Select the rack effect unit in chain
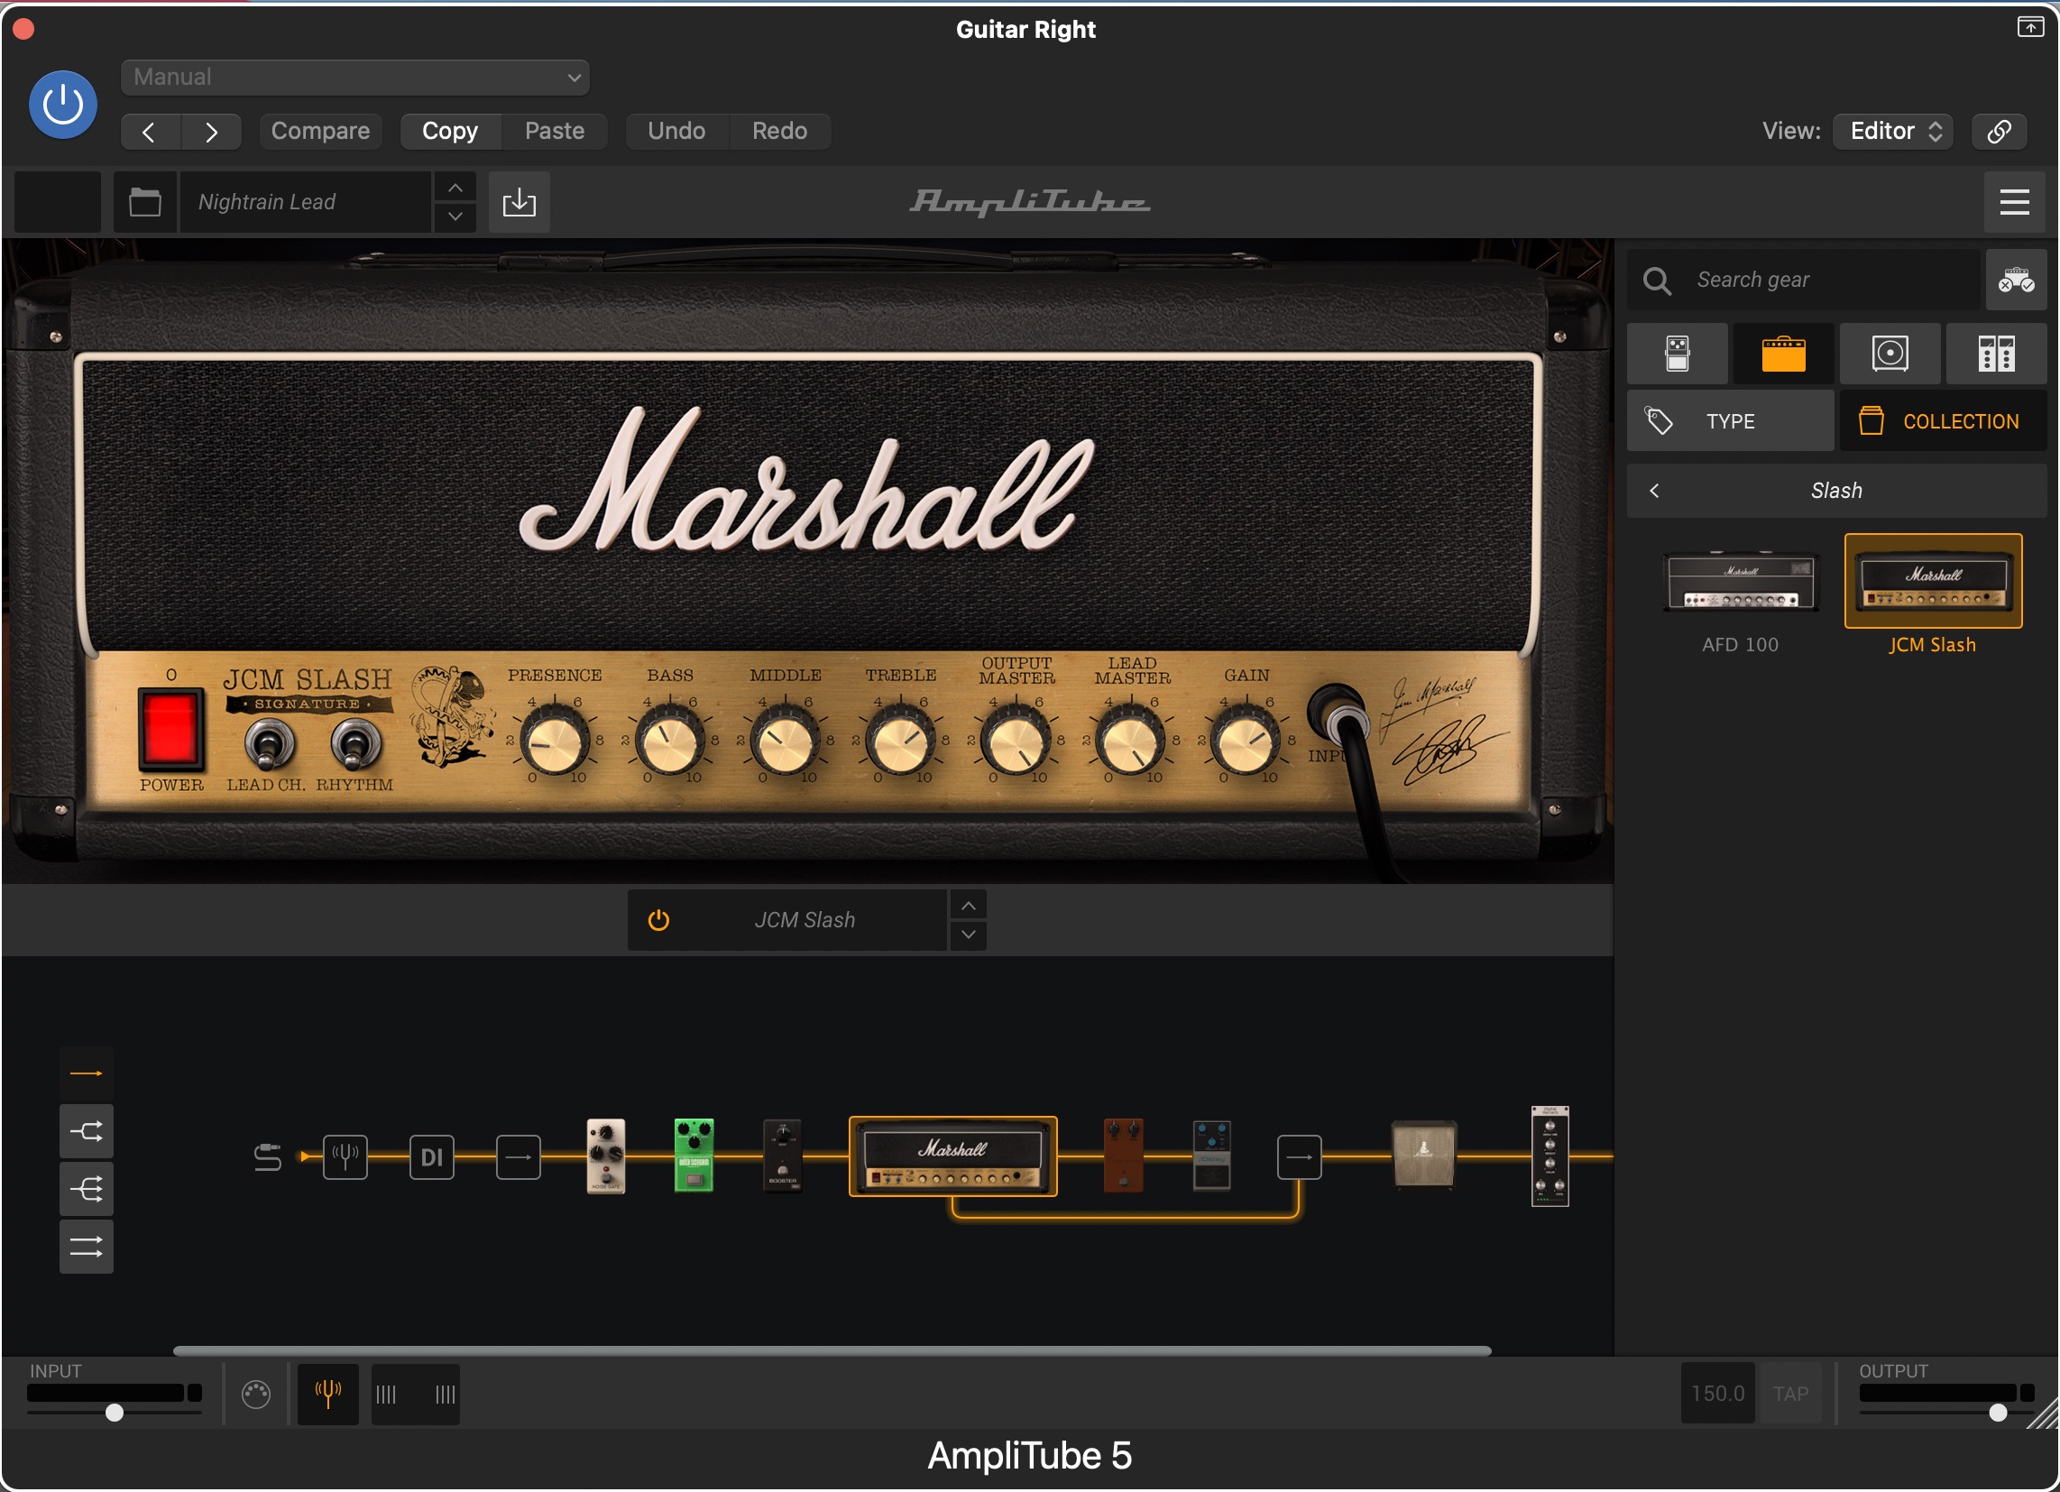 [x=1550, y=1156]
